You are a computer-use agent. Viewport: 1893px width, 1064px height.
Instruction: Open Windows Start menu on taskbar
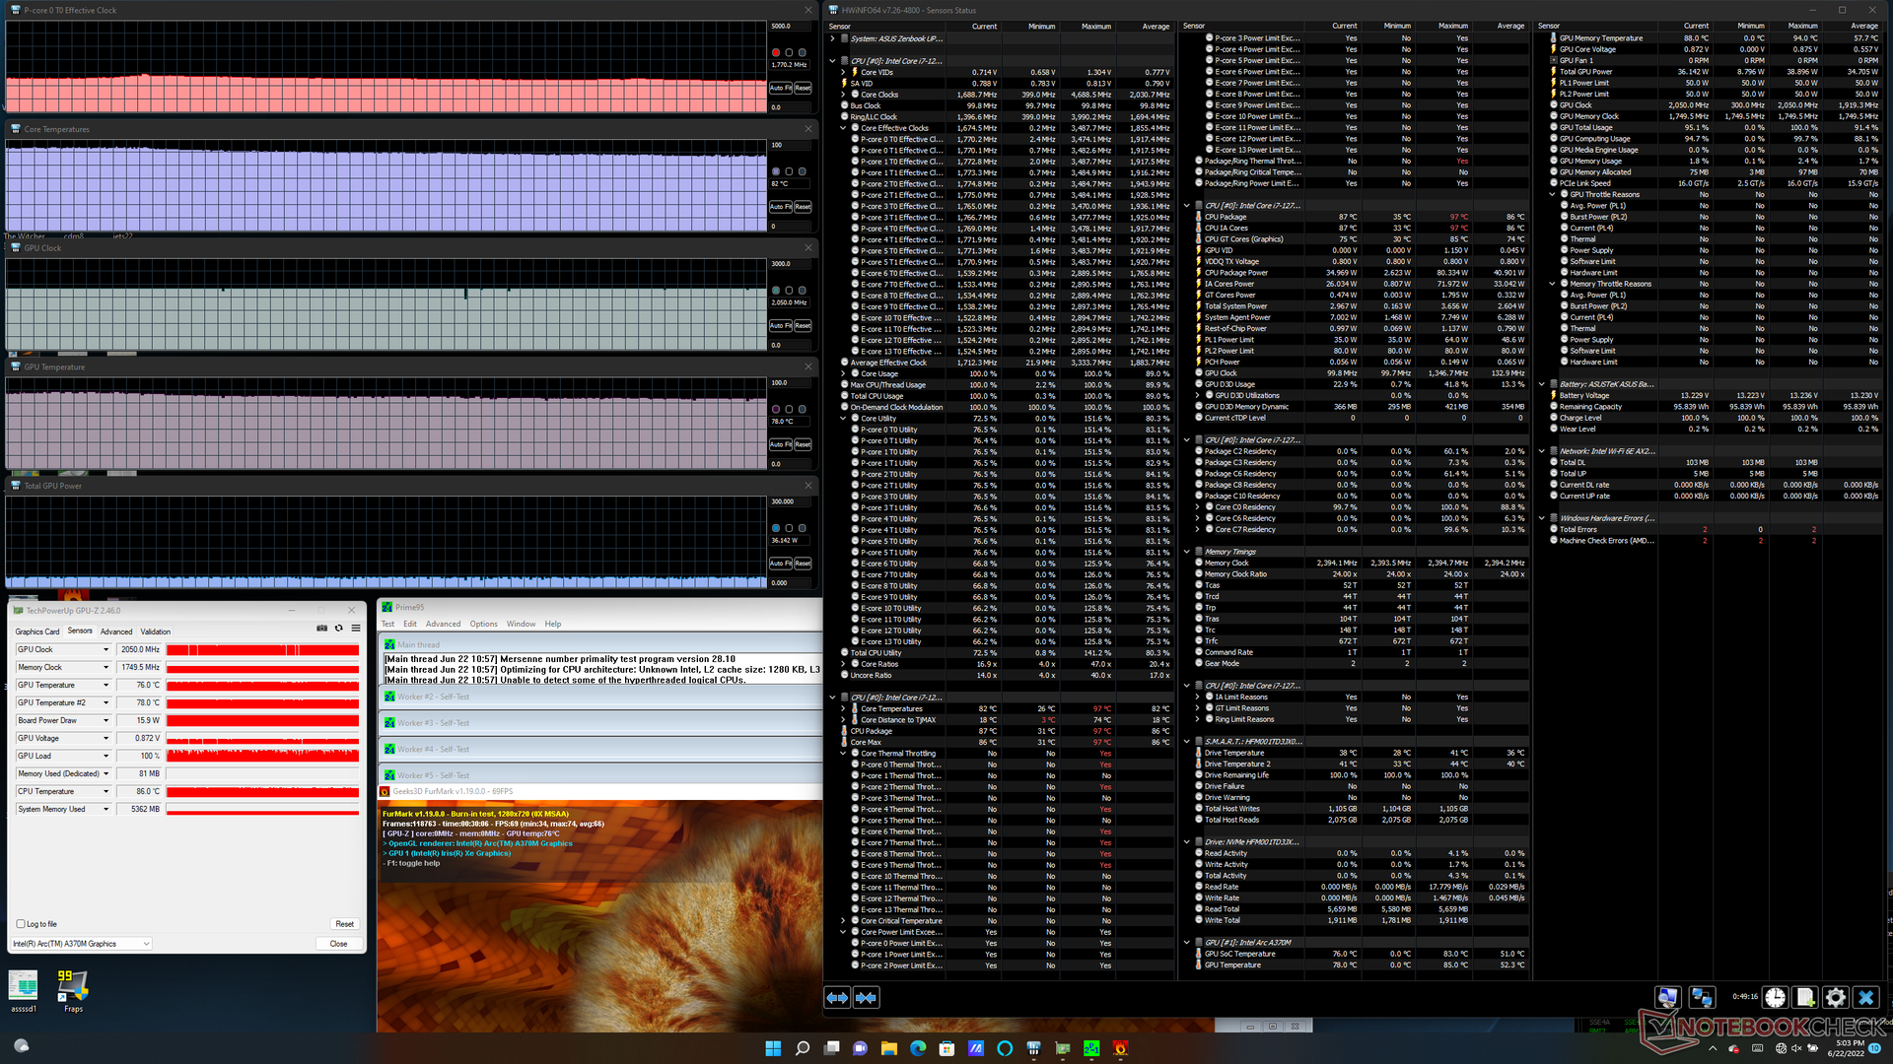pos(773,1048)
